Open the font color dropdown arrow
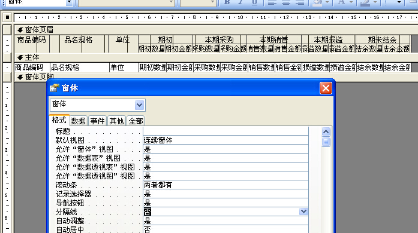The image size is (418, 233). tap(351, 2)
